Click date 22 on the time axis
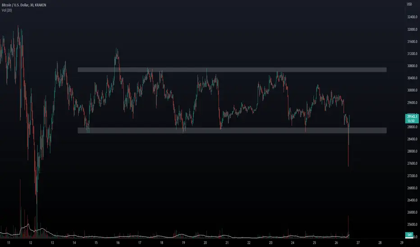 (249, 243)
